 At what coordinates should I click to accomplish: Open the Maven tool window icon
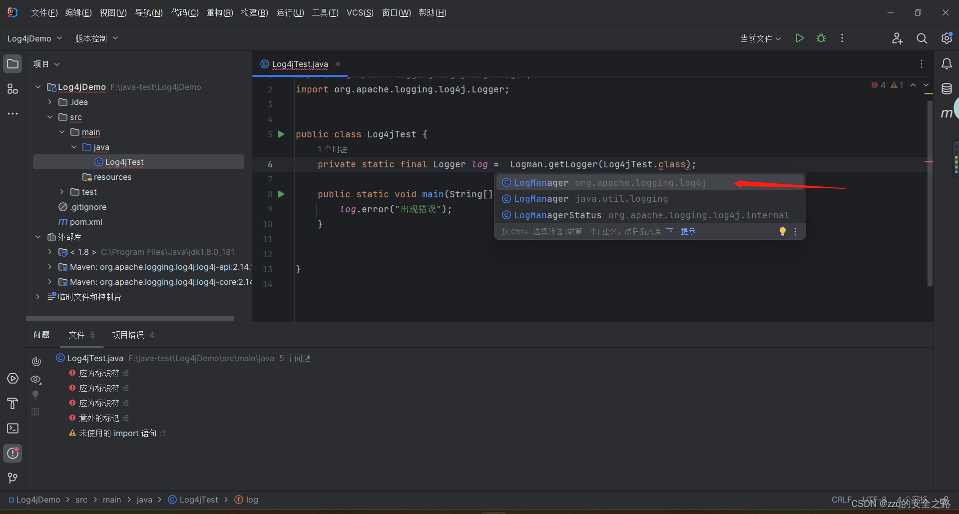947,113
